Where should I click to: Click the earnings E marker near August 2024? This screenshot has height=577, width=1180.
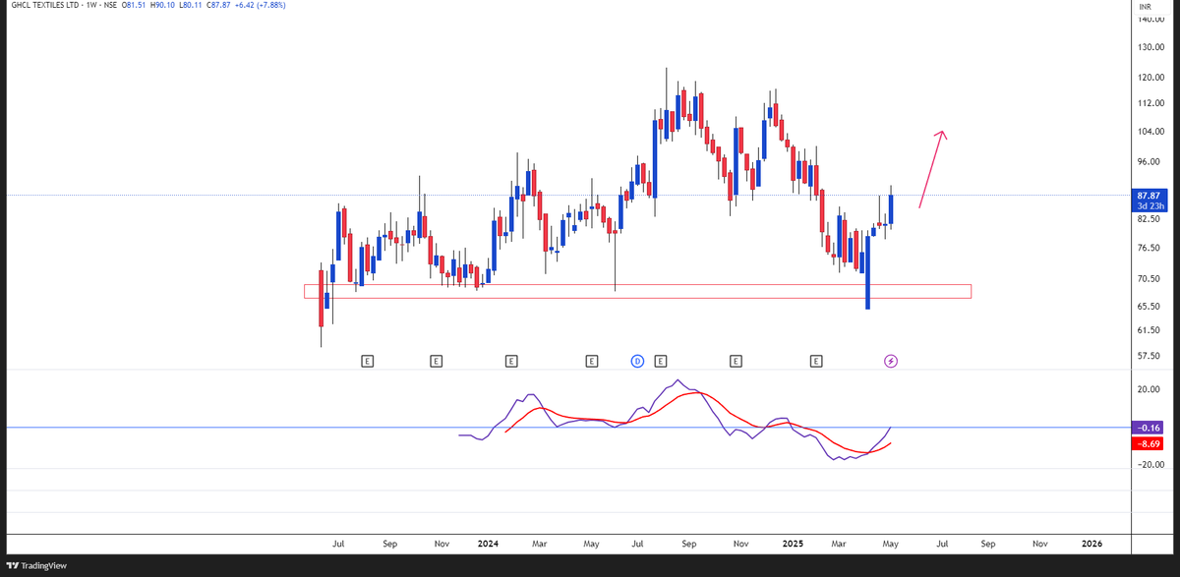660,362
